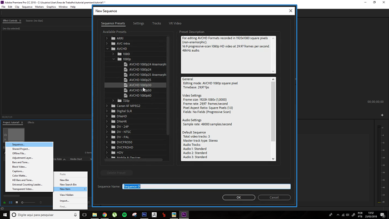Click the preset details scroll down arrow
Image resolution: width=389 pixels, height=219 pixels.
click(273, 159)
